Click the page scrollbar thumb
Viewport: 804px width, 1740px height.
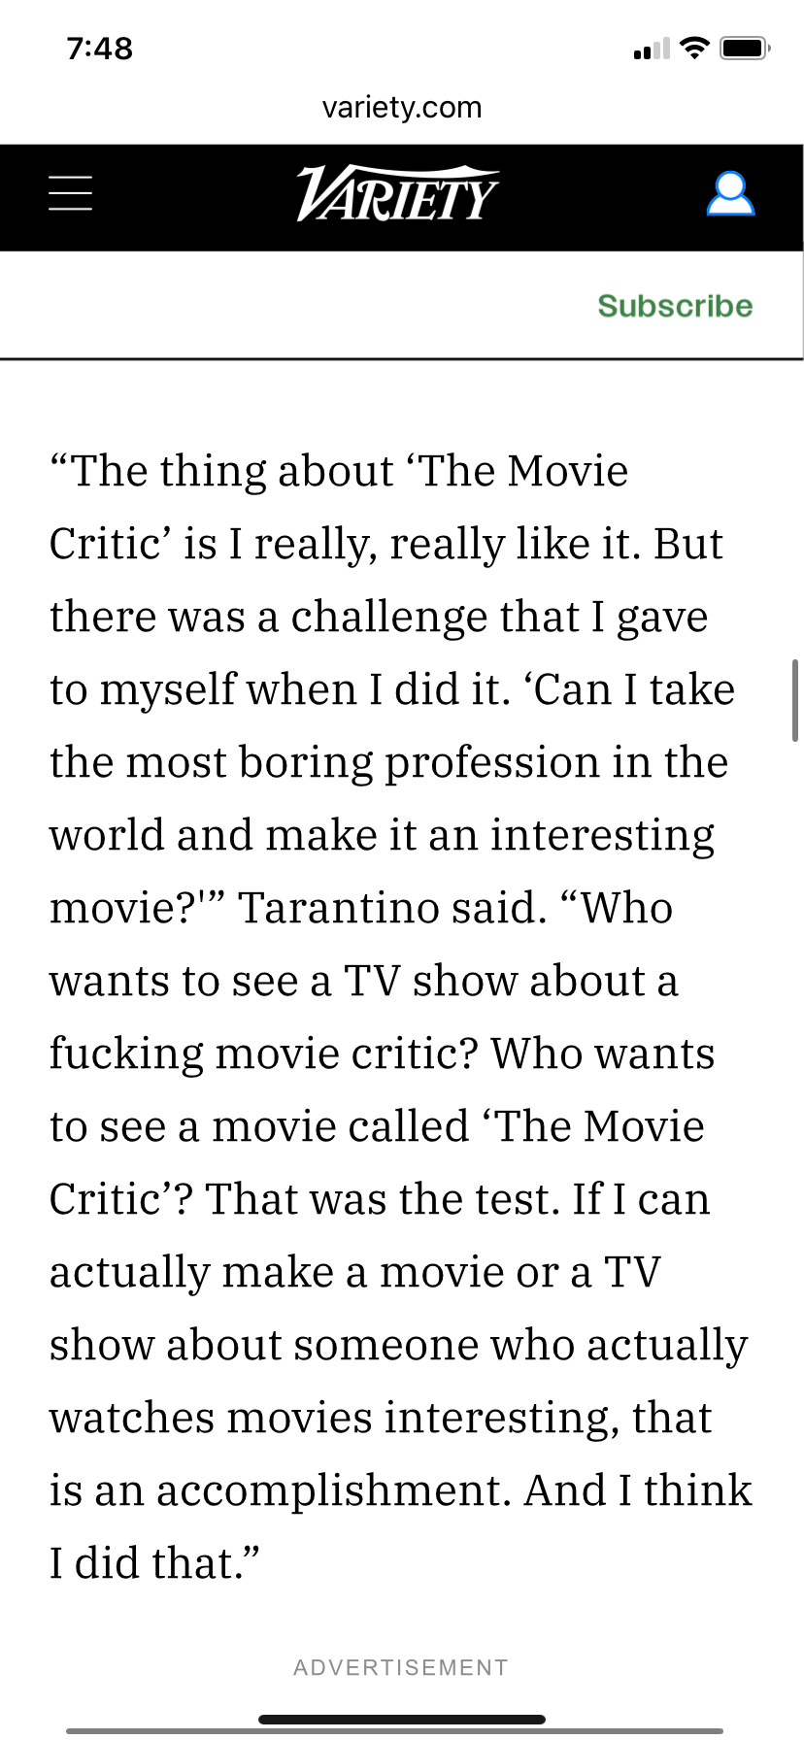coord(795,700)
